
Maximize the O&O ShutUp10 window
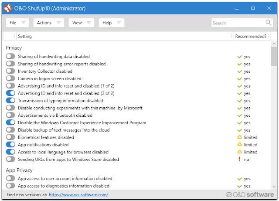253,8
